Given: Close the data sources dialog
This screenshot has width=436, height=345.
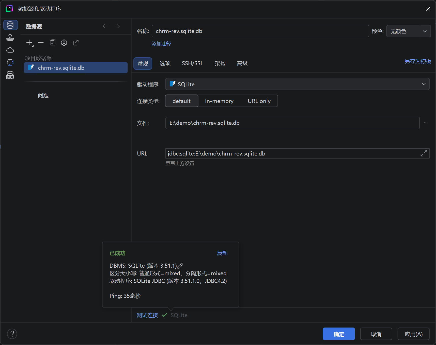Looking at the screenshot, I should pyautogui.click(x=428, y=9).
